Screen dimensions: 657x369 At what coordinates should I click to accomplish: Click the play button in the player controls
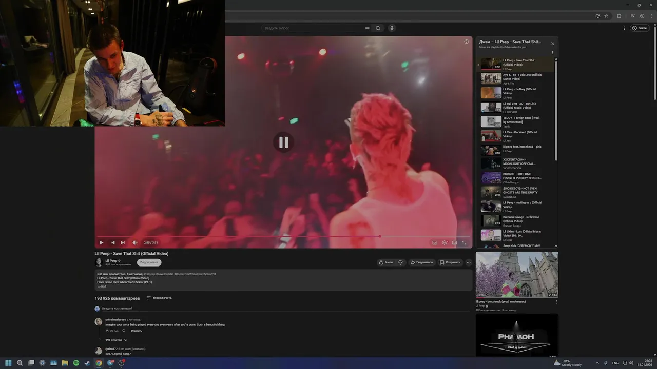pos(101,242)
